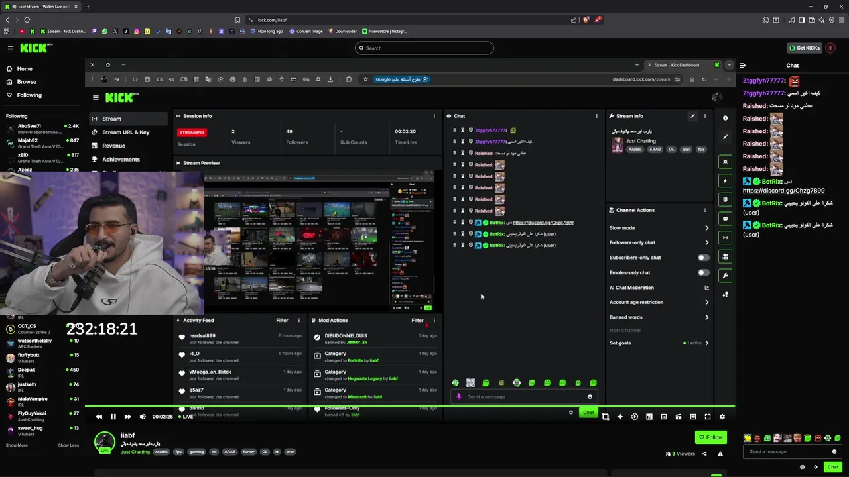
Task: Rewind the stream video player
Action: point(99,417)
